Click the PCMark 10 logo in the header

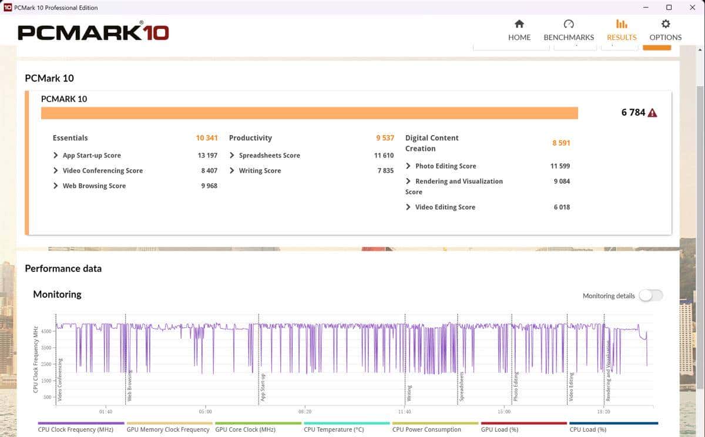point(93,32)
